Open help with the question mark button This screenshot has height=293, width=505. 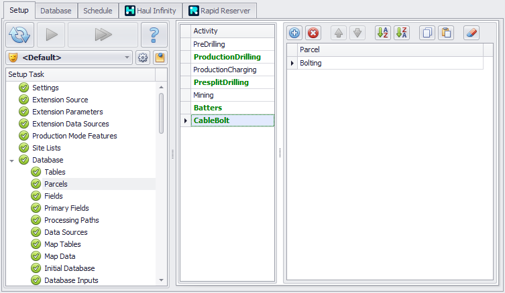click(154, 34)
